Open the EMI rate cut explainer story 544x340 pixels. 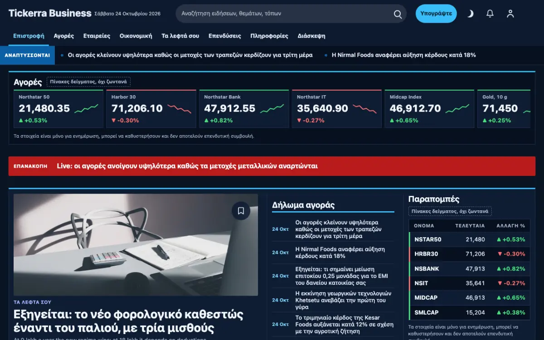pos(341,276)
